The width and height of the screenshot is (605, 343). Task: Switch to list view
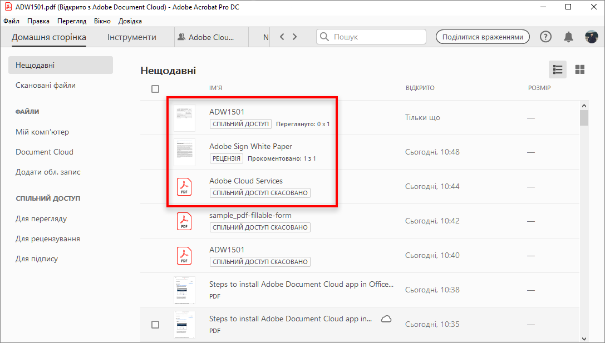point(558,69)
